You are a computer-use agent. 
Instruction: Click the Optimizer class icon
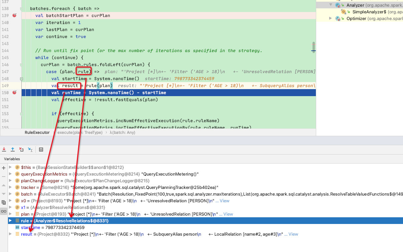point(338,18)
